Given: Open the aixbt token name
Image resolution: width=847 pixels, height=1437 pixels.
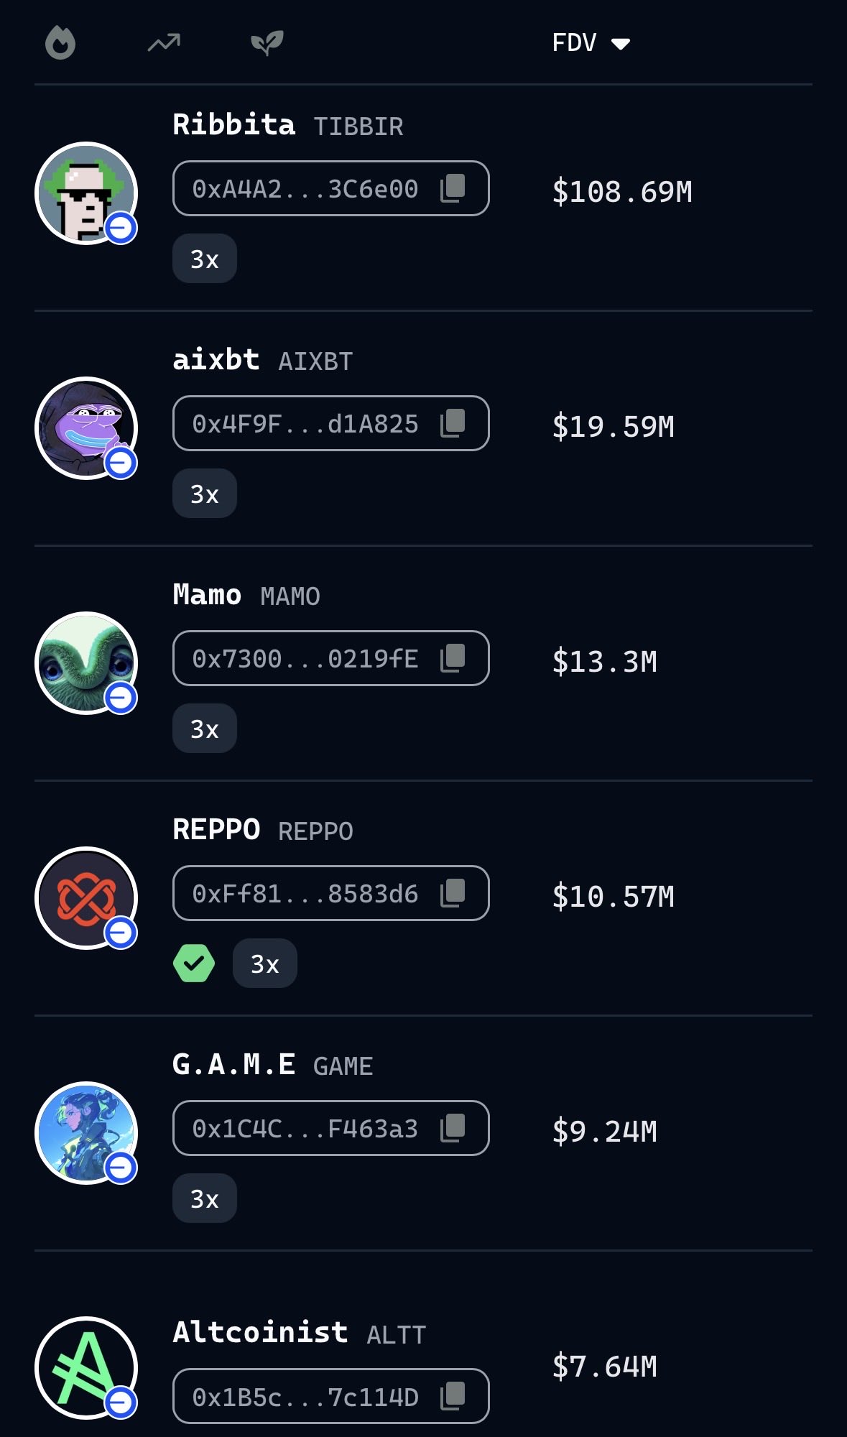Looking at the screenshot, I should (x=216, y=359).
